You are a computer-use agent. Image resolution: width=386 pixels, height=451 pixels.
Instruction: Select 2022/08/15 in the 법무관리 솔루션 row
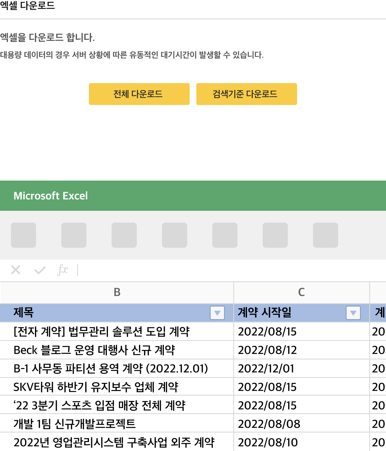(x=302, y=331)
